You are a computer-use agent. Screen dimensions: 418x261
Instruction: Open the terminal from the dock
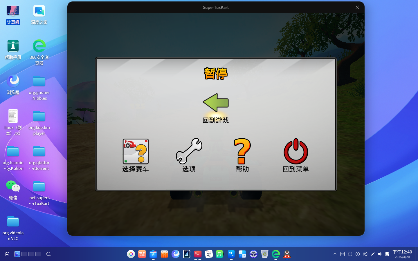(x=198, y=254)
